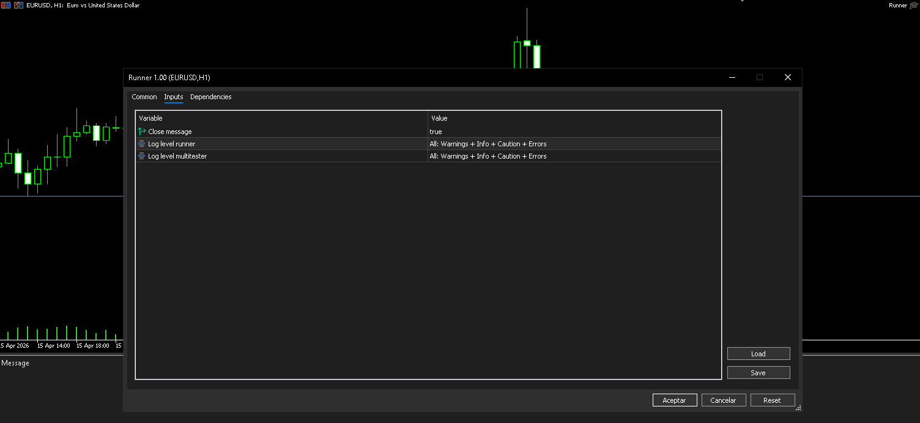The height and width of the screenshot is (423, 920).
Task: Select the Inputs tab
Action: tap(174, 97)
